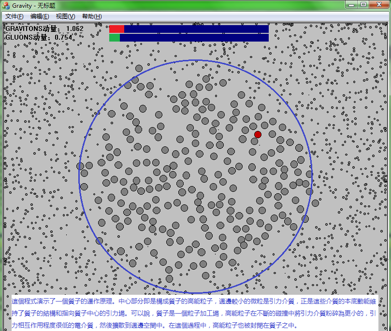Click the GRAVITONS动量: 1.062 readout
This screenshot has width=391, height=331.
[x=44, y=29]
